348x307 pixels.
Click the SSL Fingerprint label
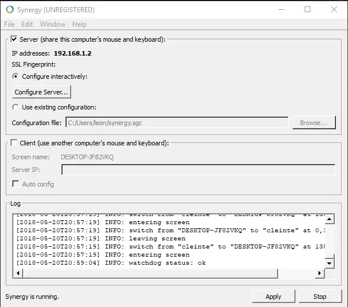[x=34, y=64]
